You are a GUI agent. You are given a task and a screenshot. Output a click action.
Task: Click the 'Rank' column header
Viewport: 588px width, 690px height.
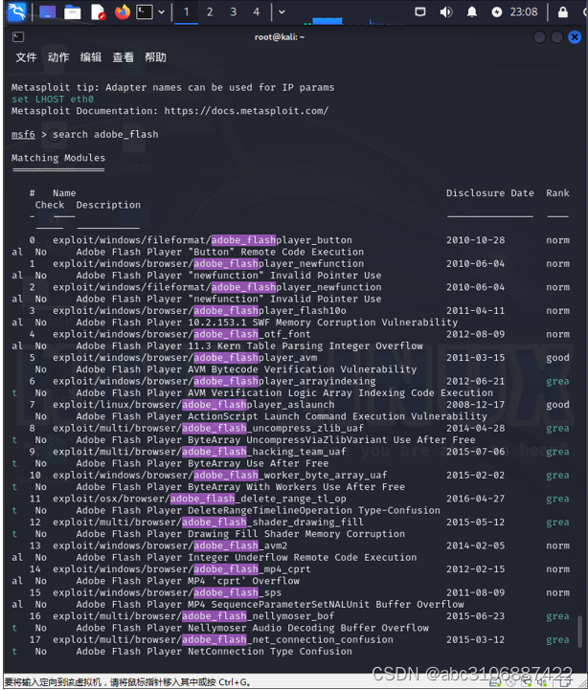coord(557,192)
